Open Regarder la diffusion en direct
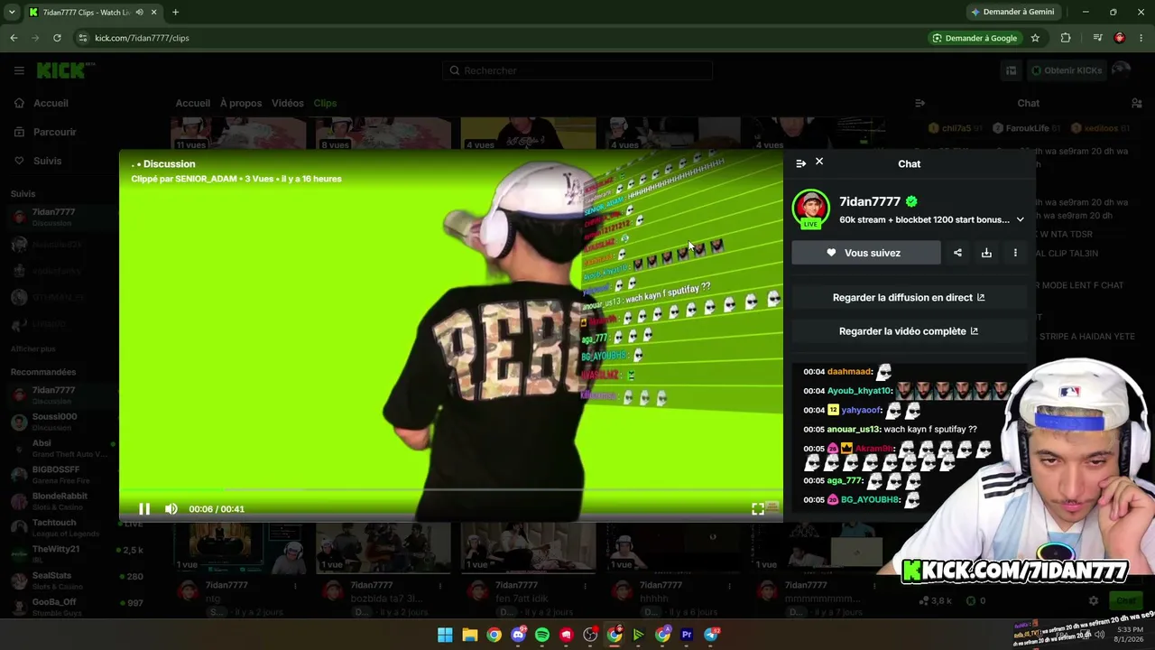The image size is (1155, 650). 909,297
